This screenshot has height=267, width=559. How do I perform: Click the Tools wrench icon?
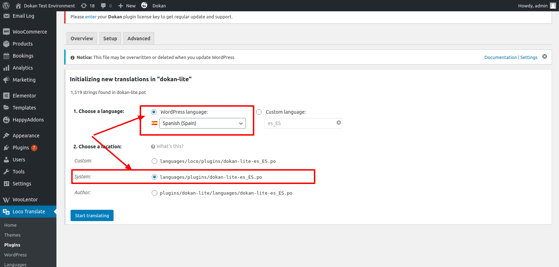point(6,172)
